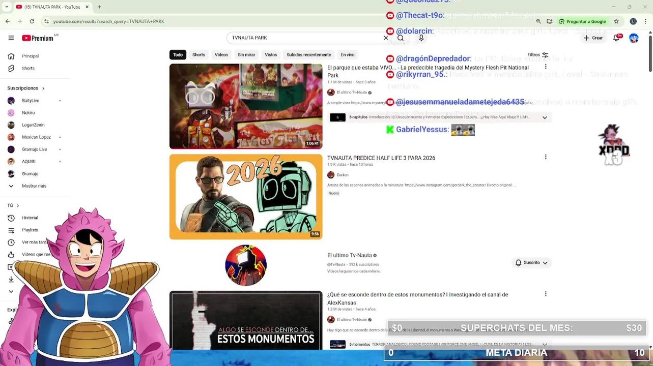The width and height of the screenshot is (653, 366).
Task: Click the Crear button
Action: pyautogui.click(x=593, y=38)
